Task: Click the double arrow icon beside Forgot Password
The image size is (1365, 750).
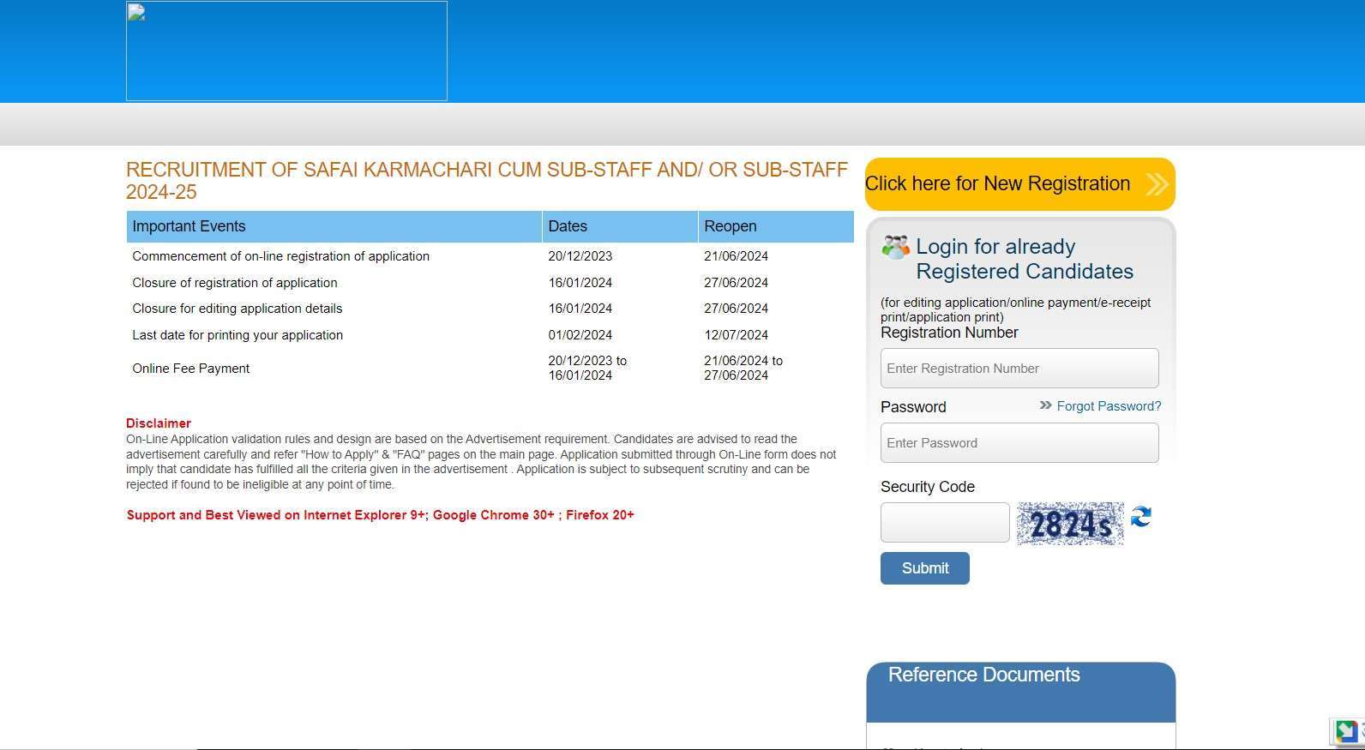Action: [x=1045, y=405]
